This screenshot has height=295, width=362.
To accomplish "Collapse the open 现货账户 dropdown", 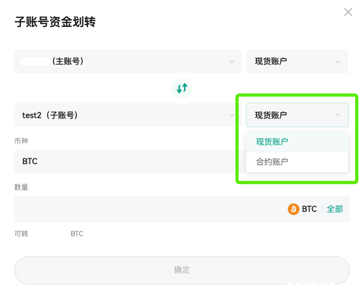I will [297, 115].
